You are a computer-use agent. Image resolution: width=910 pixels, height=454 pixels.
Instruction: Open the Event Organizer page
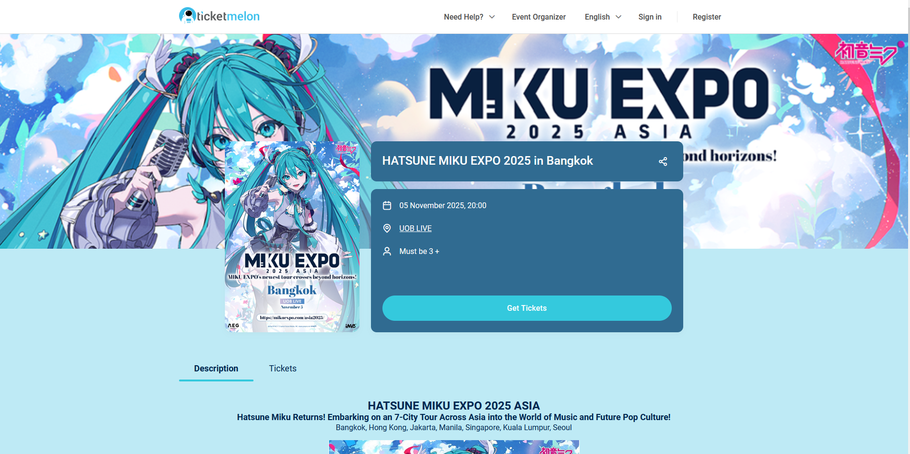coord(539,17)
